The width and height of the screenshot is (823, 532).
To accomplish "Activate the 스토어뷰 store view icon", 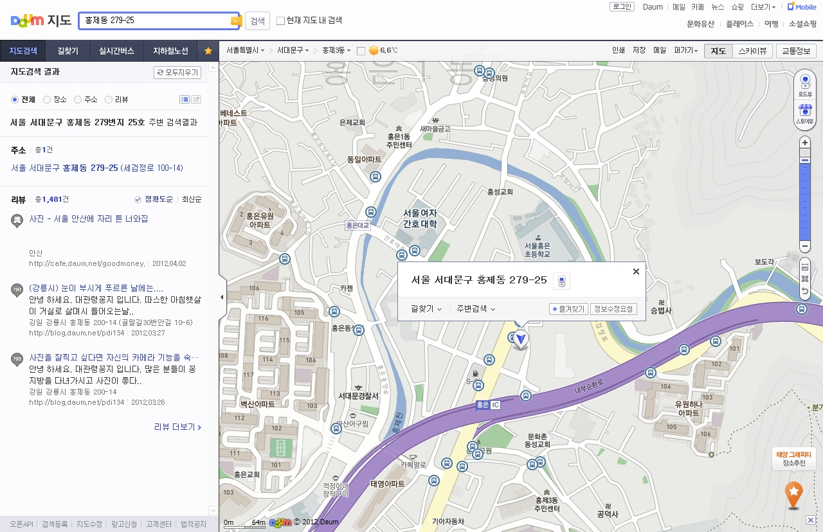I will (804, 113).
